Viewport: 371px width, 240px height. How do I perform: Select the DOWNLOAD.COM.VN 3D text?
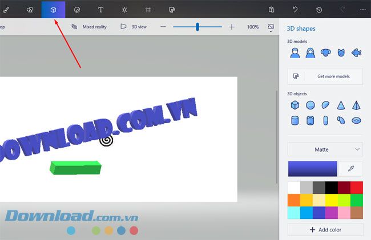tap(99, 130)
